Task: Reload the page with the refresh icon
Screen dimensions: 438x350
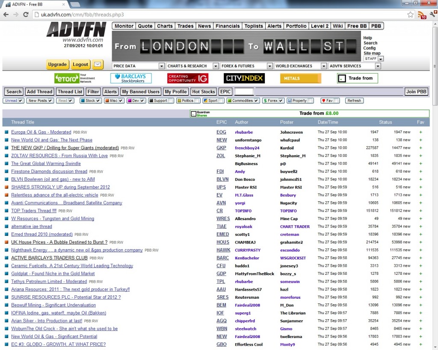Action: click(x=26, y=15)
